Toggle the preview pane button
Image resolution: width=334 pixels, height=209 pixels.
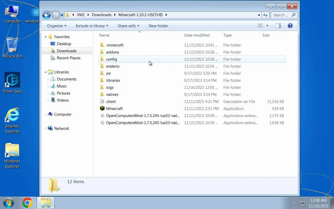tap(278, 26)
